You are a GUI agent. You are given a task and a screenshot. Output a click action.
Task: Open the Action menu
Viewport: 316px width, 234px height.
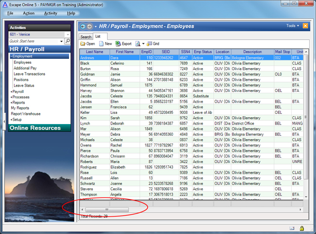(x=29, y=13)
